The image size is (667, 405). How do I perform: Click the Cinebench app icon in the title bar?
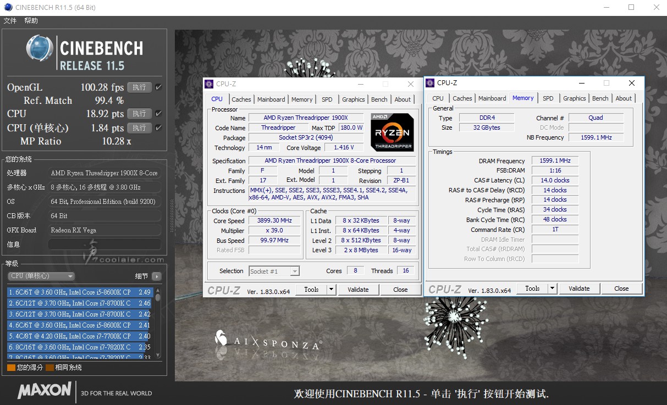(8, 7)
